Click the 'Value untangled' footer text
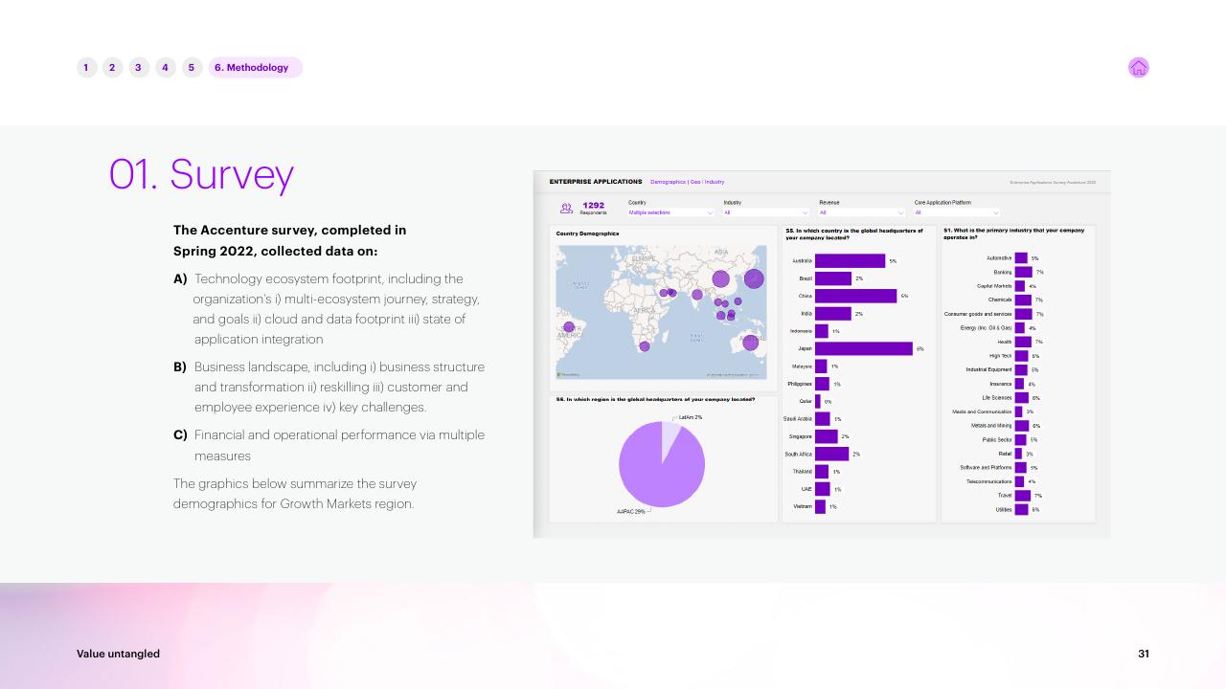The height and width of the screenshot is (689, 1226). [x=118, y=654]
